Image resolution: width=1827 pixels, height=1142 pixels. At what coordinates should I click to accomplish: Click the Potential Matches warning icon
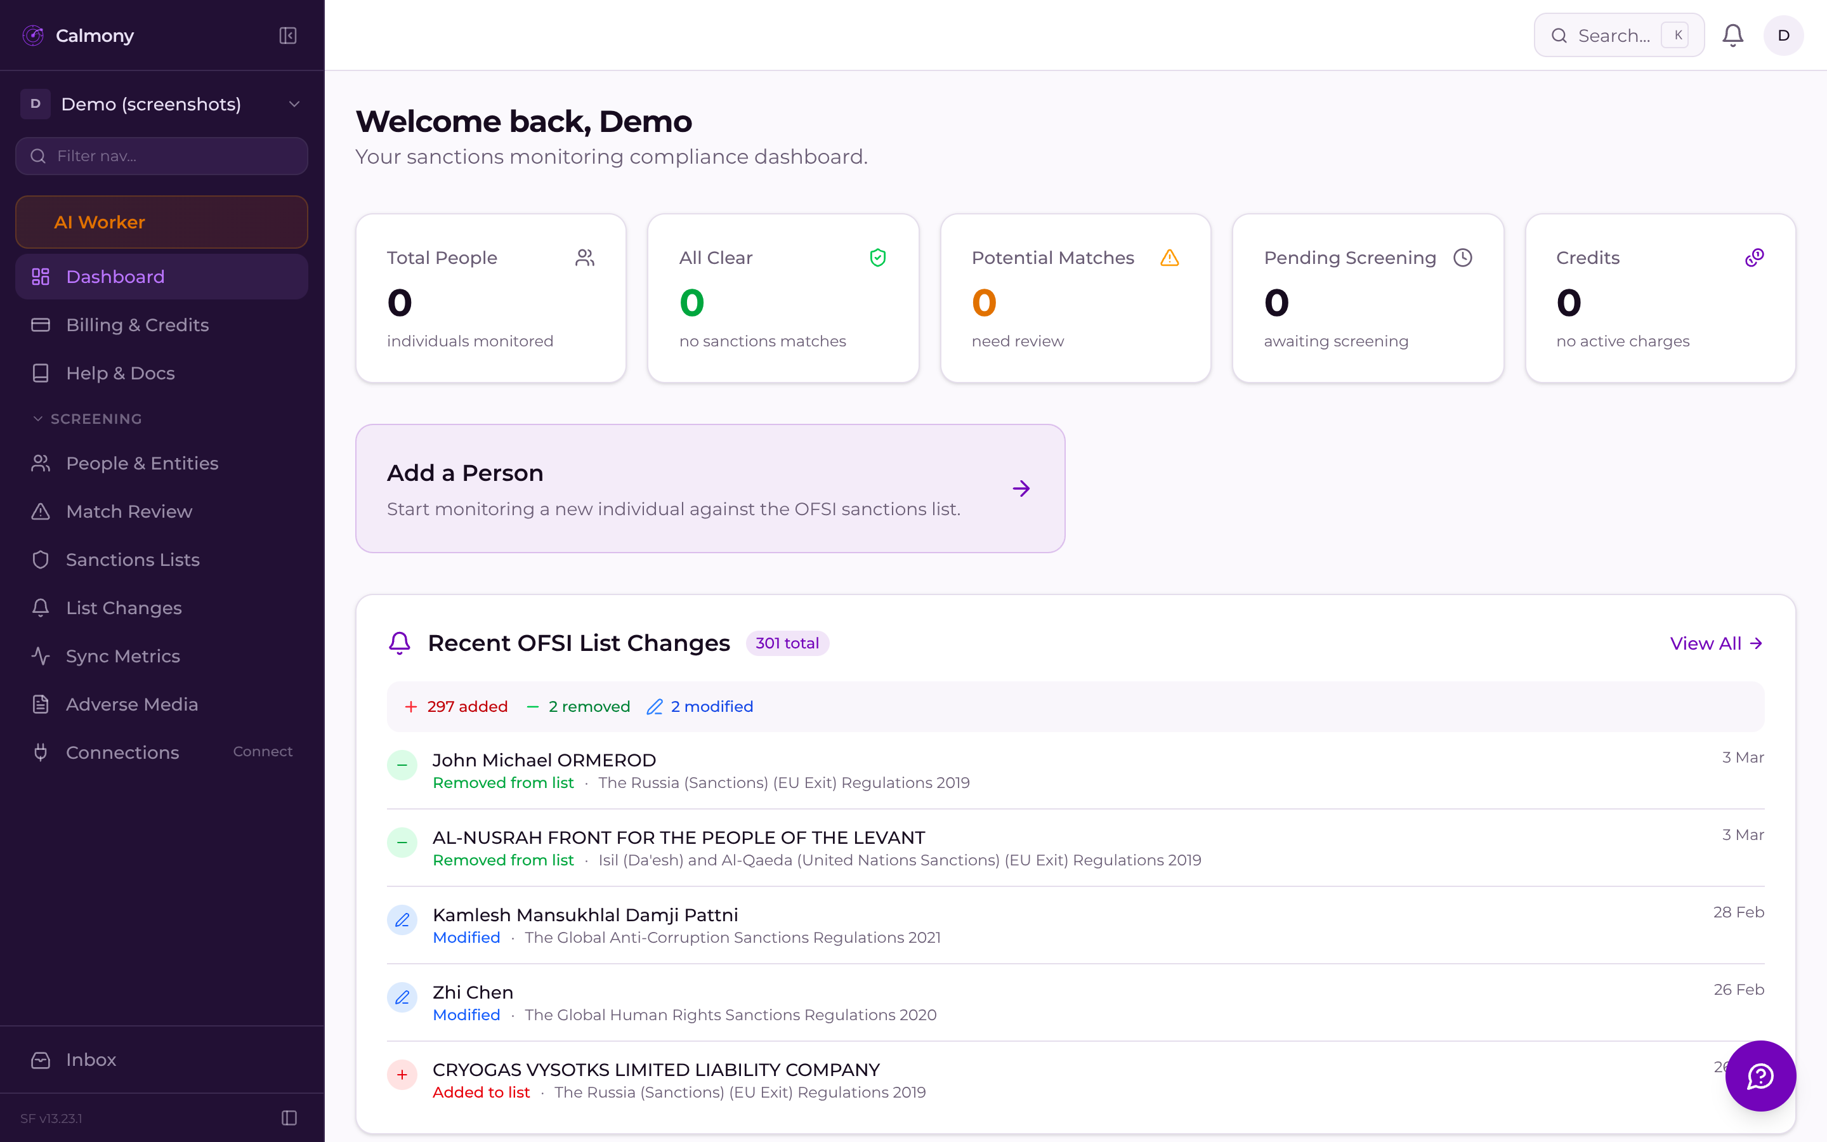[x=1169, y=258]
